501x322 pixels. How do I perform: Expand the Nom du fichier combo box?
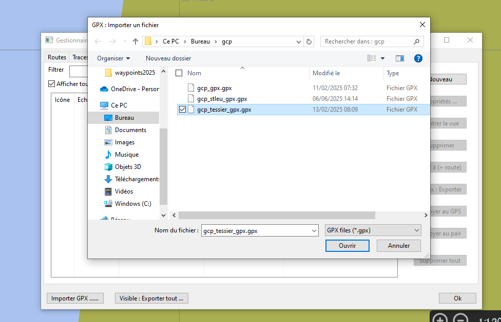click(x=314, y=230)
